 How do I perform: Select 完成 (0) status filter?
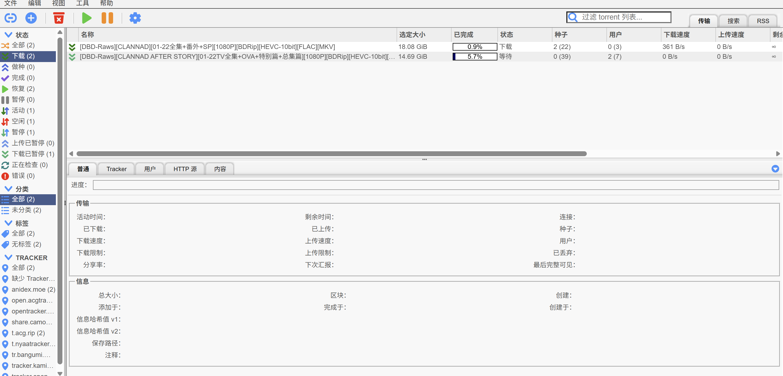pyautogui.click(x=28, y=78)
